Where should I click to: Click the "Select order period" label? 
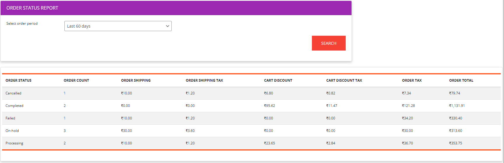pyautogui.click(x=22, y=24)
